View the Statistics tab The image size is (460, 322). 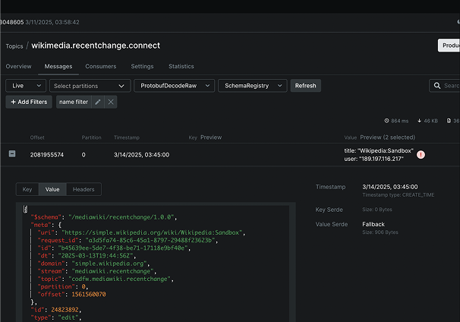[181, 67]
